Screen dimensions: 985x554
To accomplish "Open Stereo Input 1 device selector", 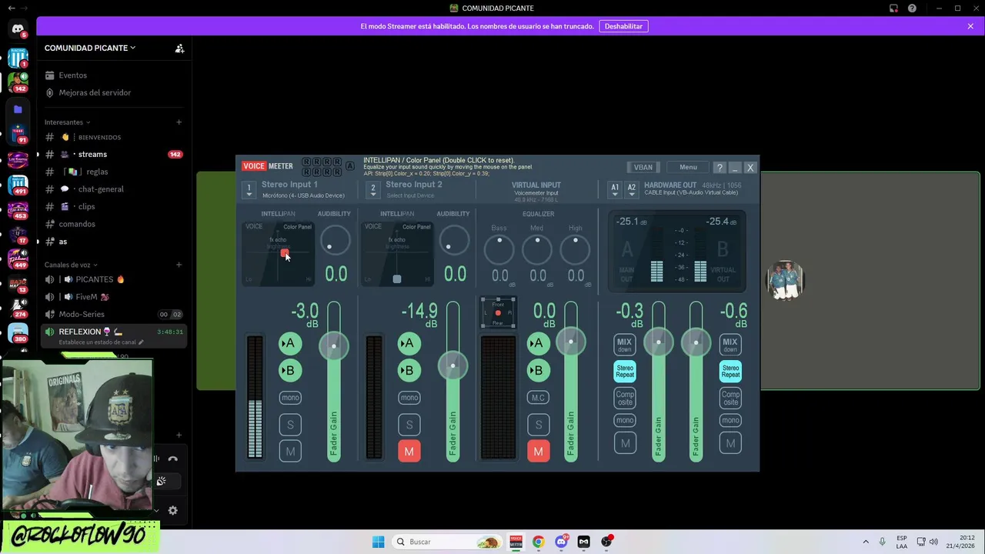I will pyautogui.click(x=249, y=190).
